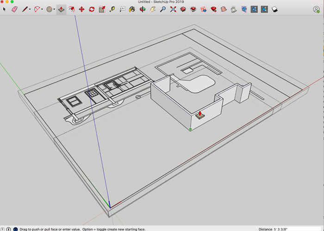
Task: Click the second dark-framed blue toolbar icon
Action: [x=264, y=9]
